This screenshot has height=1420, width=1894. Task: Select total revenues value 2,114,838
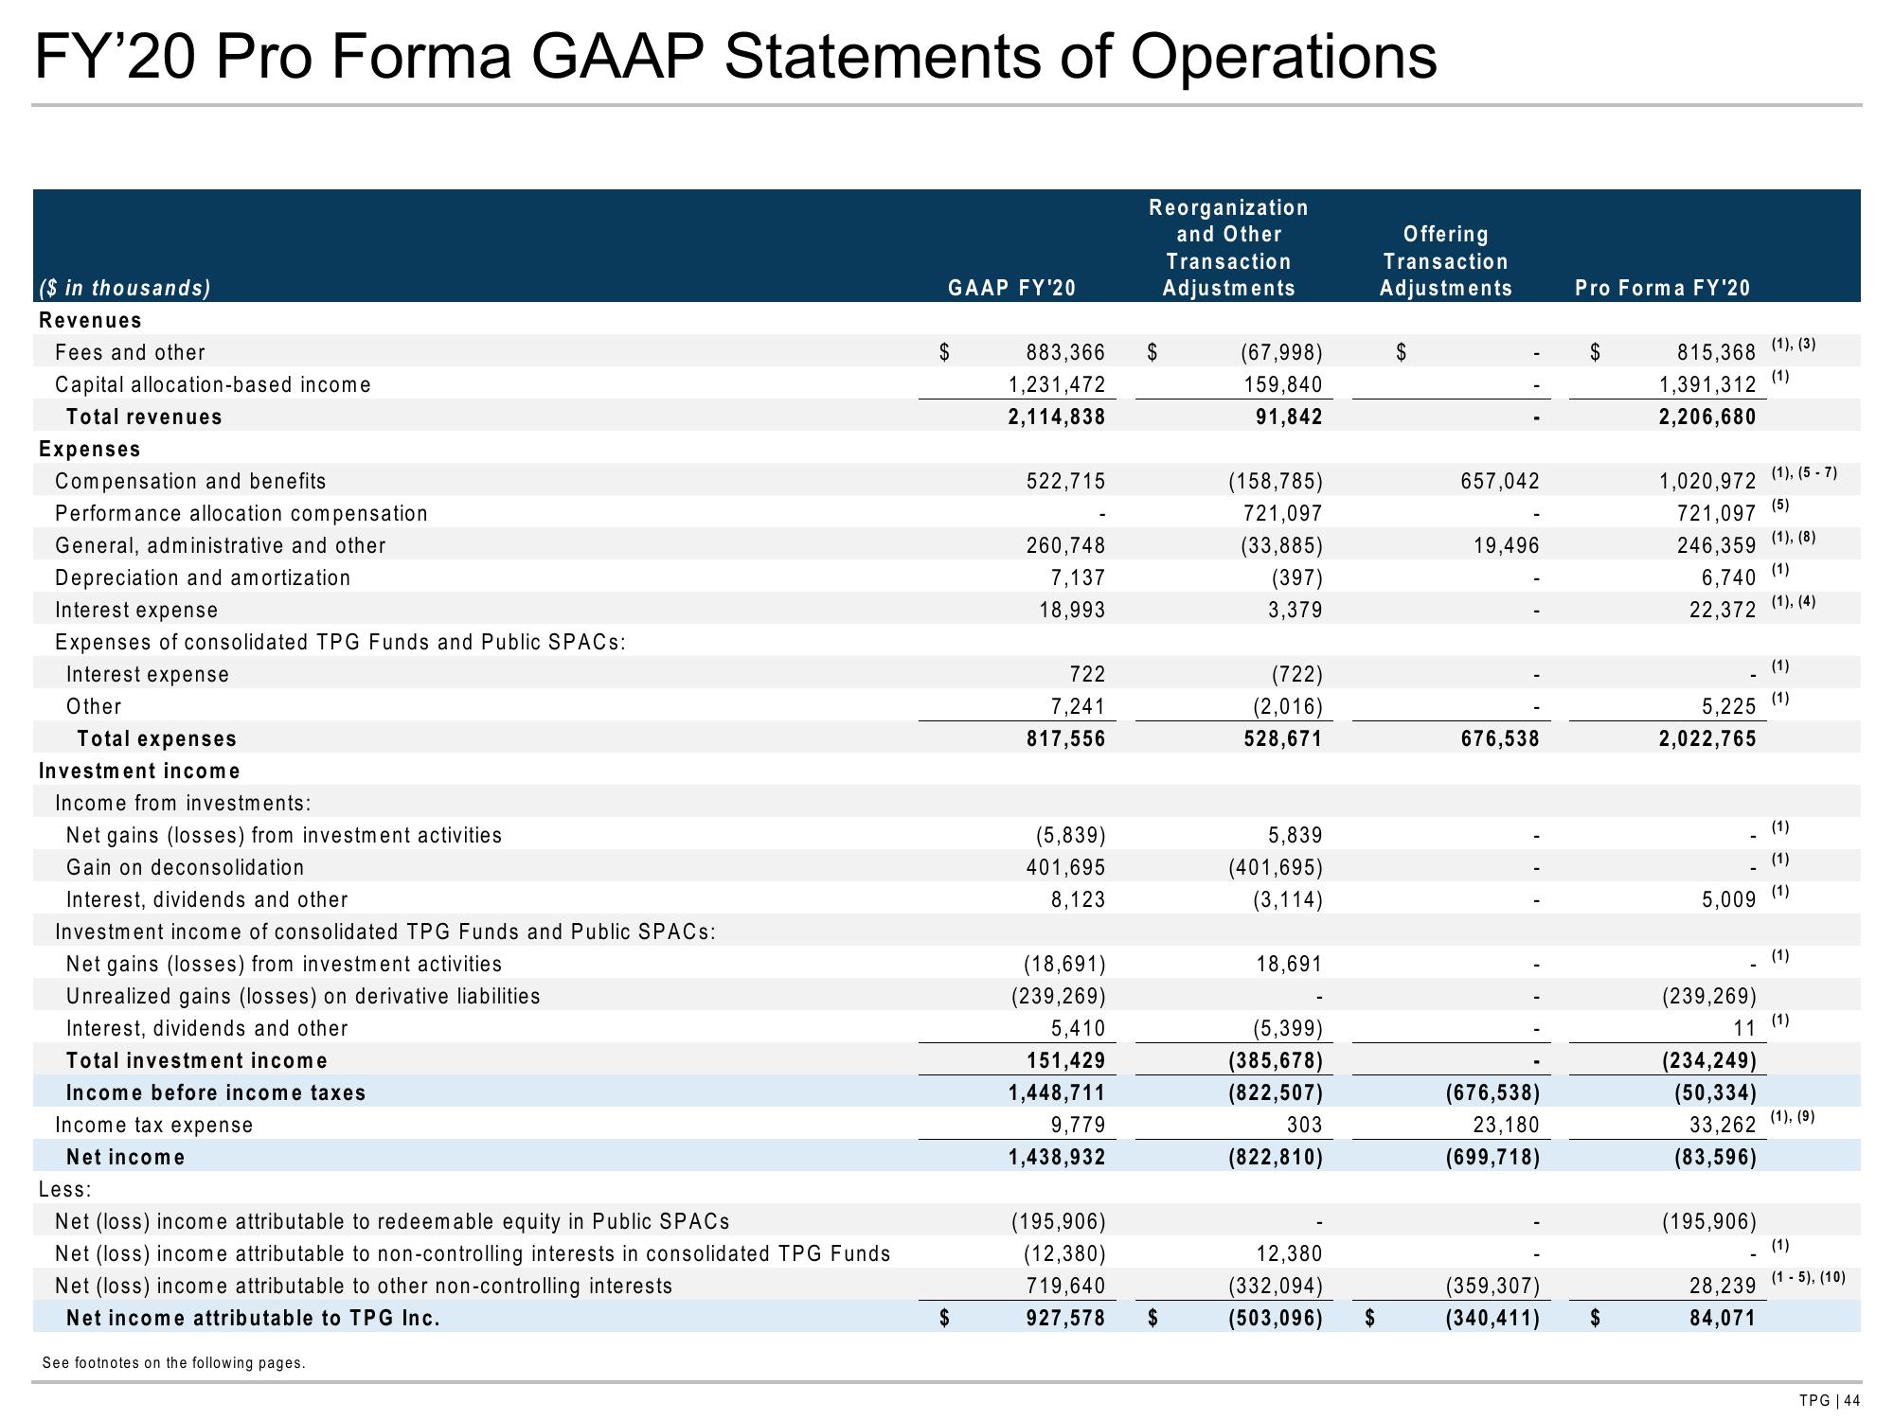click(1057, 417)
